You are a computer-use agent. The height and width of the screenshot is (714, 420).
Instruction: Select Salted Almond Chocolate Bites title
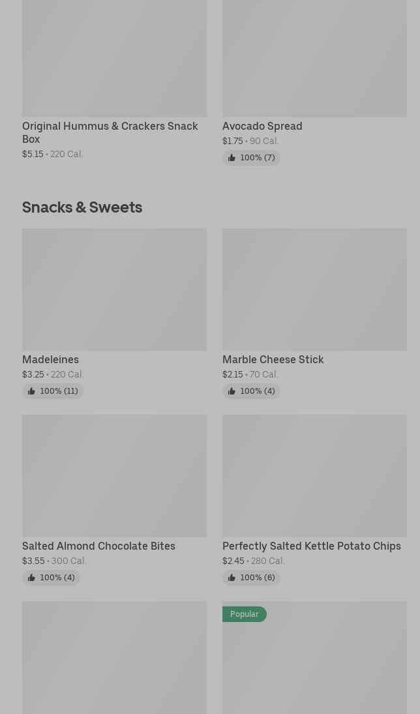click(98, 546)
